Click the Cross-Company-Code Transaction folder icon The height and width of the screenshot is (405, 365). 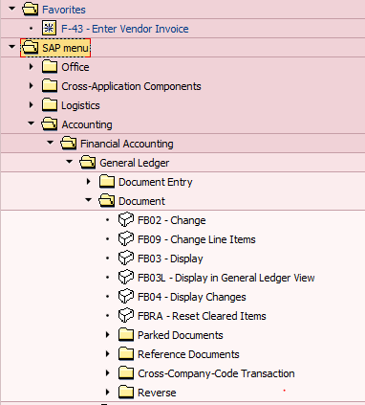pyautogui.click(x=126, y=373)
